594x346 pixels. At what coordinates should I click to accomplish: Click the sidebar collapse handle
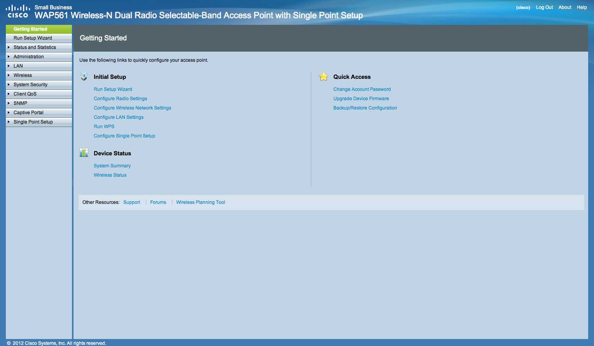73,182
